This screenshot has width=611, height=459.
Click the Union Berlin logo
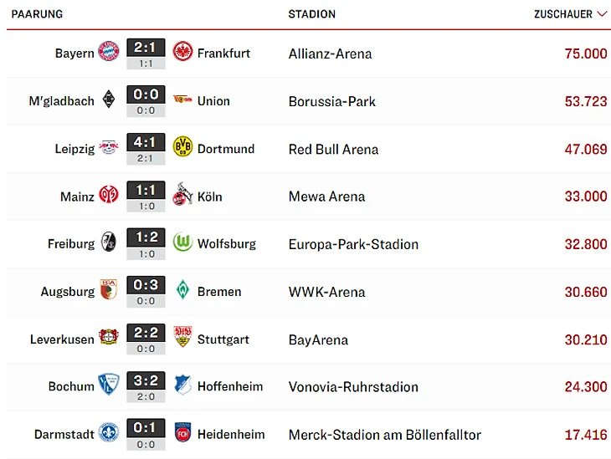[x=182, y=100]
